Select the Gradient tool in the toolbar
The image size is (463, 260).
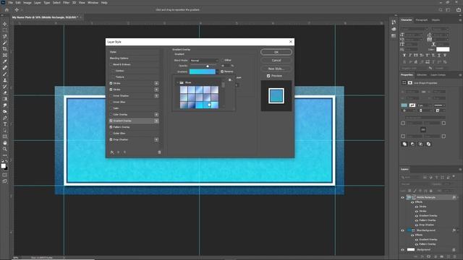point(5,99)
